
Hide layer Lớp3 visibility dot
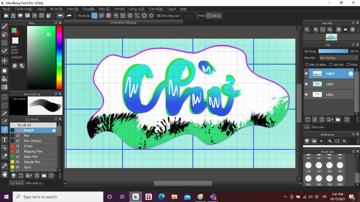(x=306, y=74)
